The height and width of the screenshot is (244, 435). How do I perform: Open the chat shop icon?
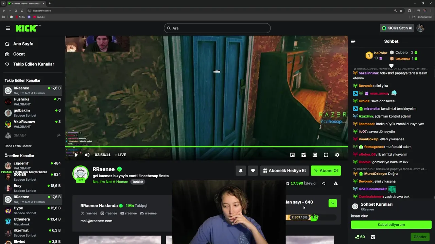tap(373, 237)
